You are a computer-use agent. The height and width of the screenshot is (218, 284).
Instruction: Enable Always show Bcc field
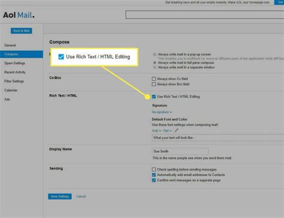point(154,84)
